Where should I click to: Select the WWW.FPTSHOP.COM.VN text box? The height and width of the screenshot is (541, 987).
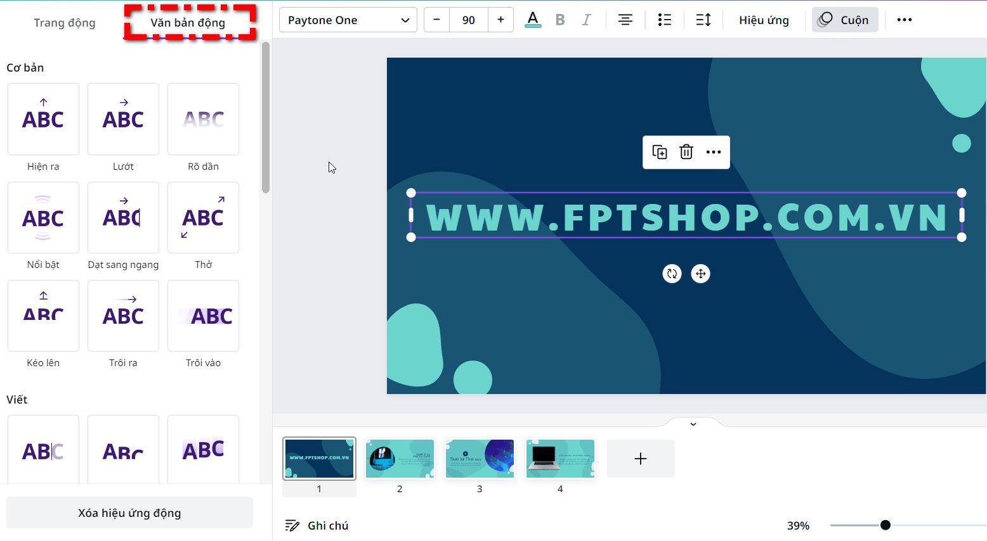tap(686, 216)
